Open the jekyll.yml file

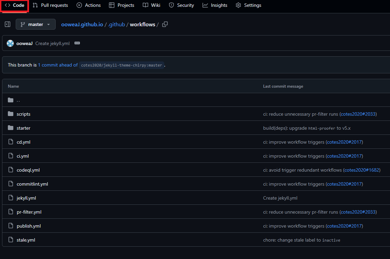tap(26, 198)
